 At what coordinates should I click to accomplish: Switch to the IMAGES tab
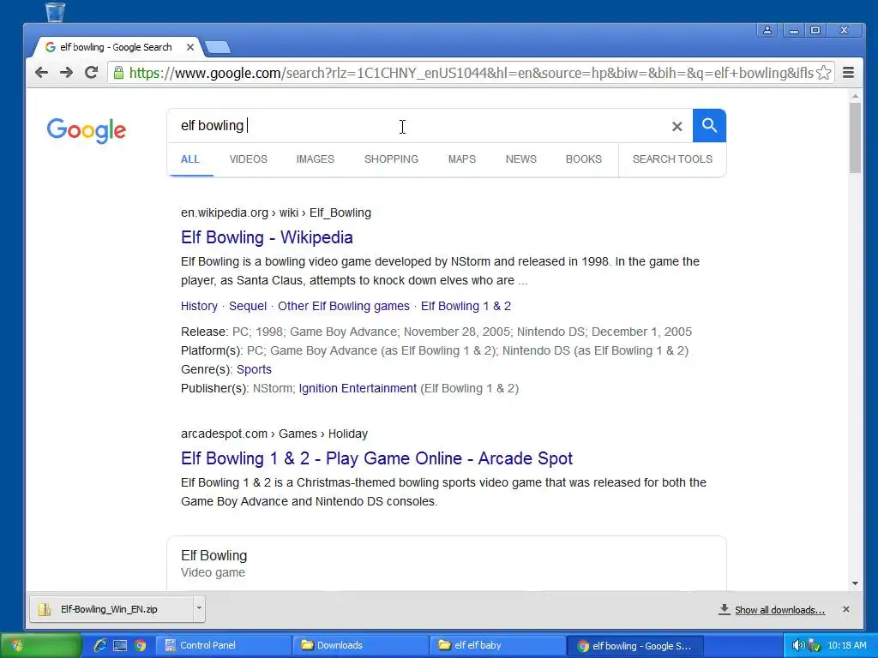pyautogui.click(x=316, y=159)
